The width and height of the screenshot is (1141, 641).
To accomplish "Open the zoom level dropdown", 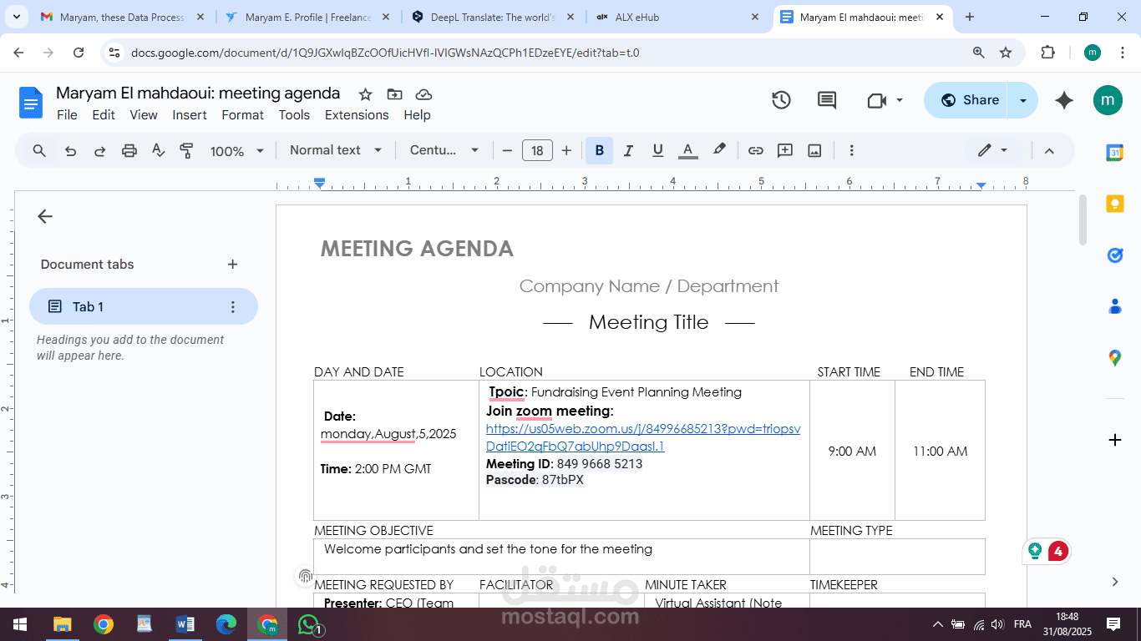I will (236, 151).
